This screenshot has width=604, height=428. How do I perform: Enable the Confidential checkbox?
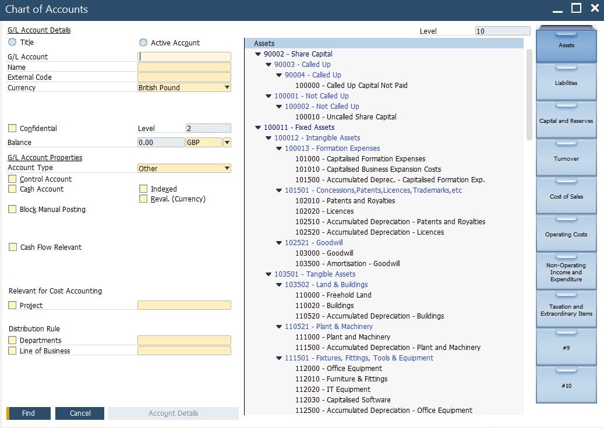[x=12, y=128]
